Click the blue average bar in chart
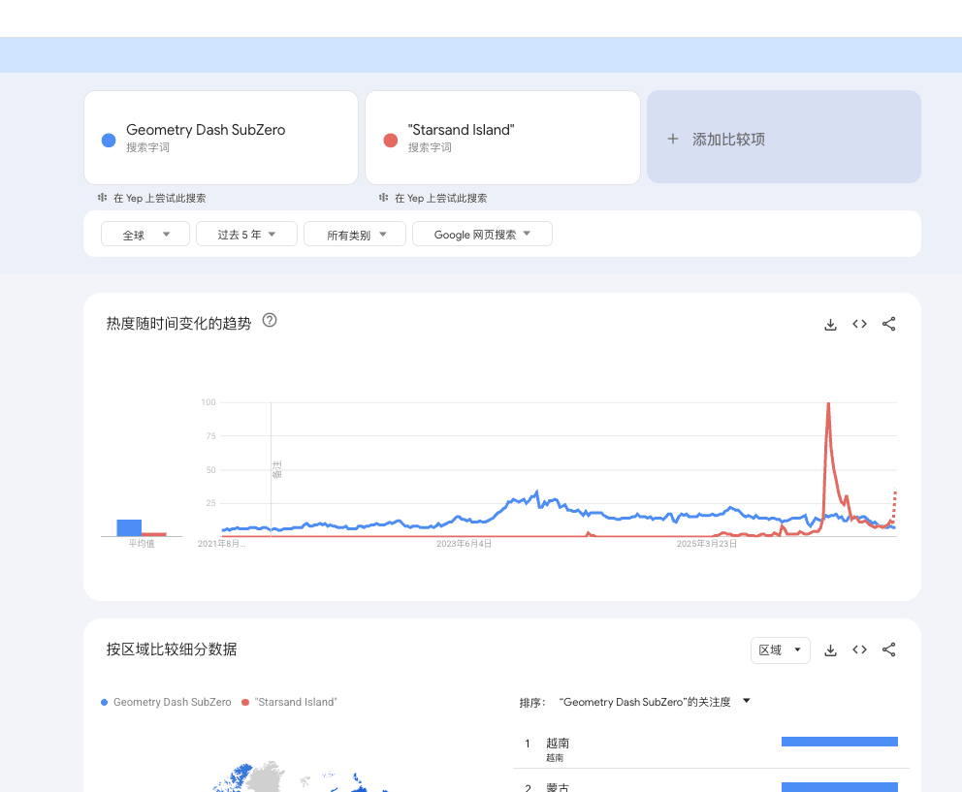 pos(129,527)
